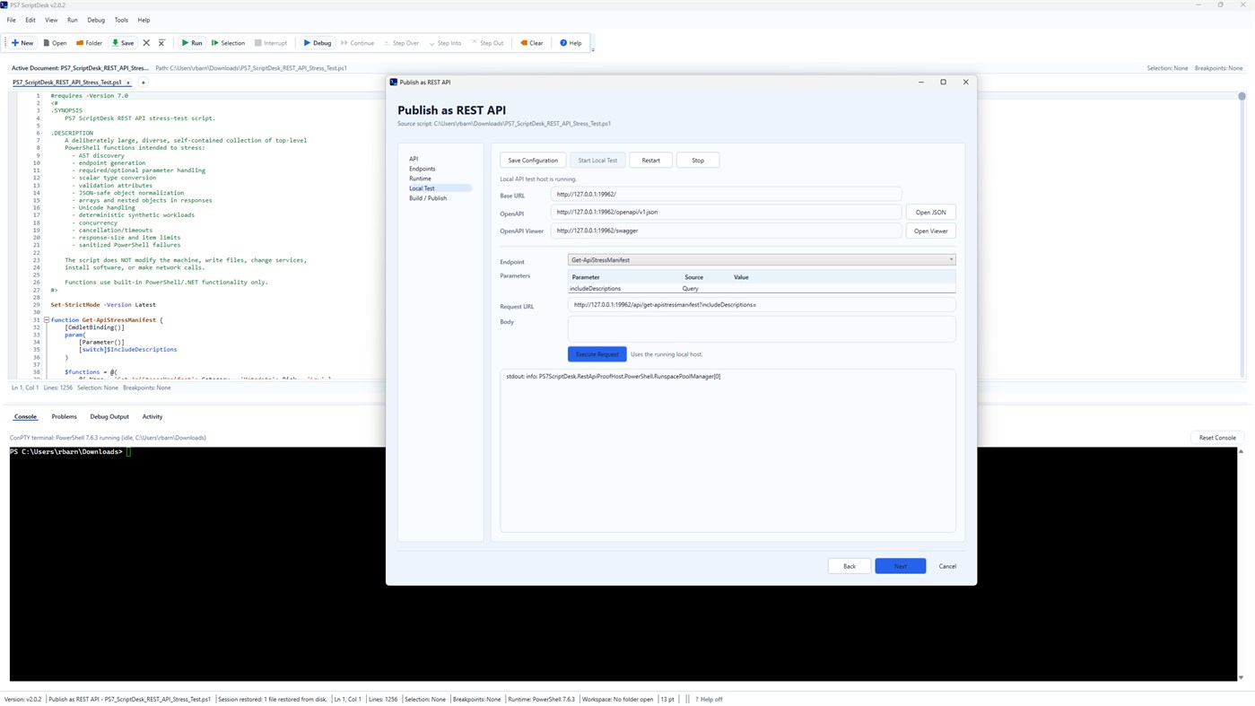Click the Request URL field

pyautogui.click(x=762, y=305)
